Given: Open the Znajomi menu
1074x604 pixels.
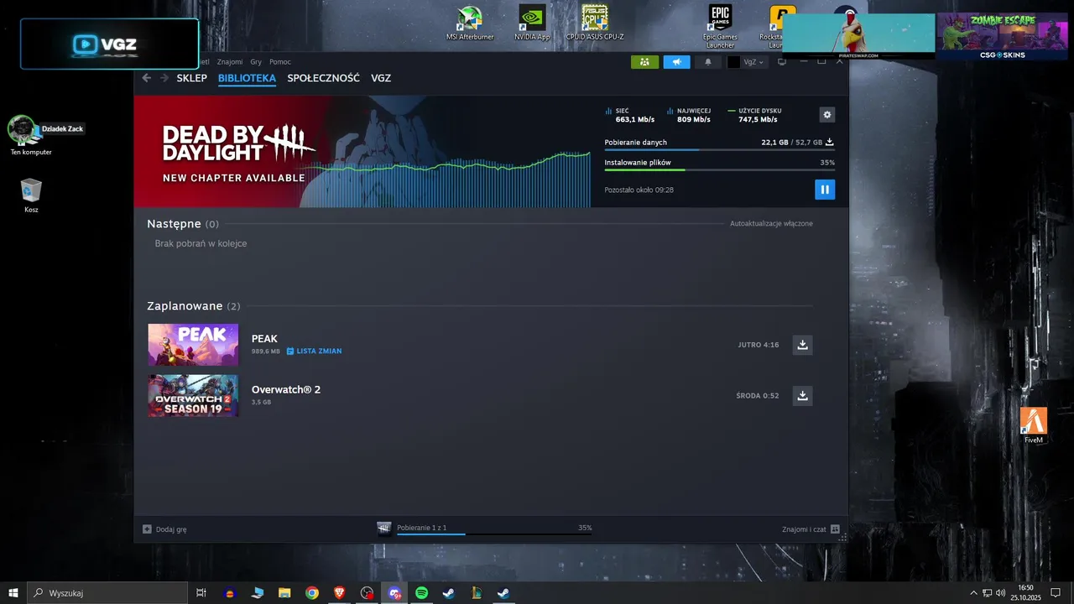Looking at the screenshot, I should 230,62.
